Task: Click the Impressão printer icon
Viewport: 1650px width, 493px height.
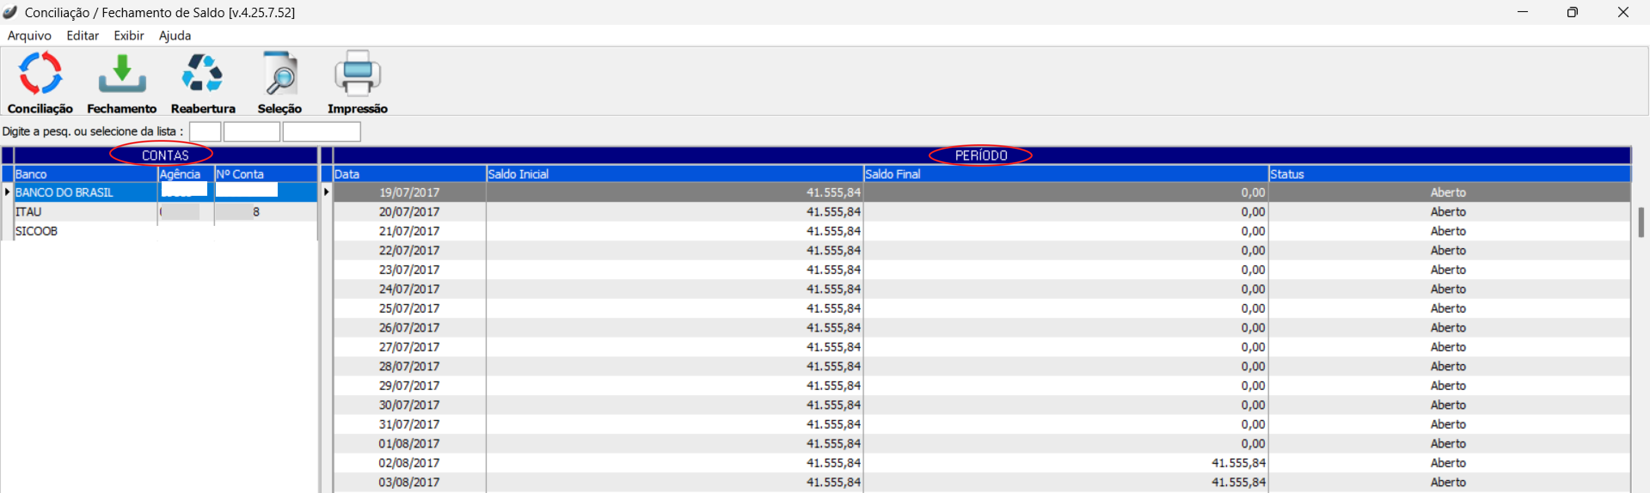Action: [x=357, y=73]
